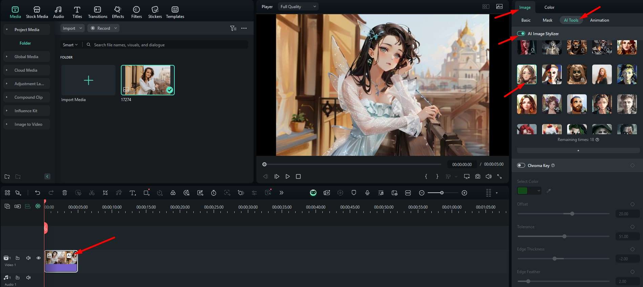Expand more timeline toolbar tools
The image size is (643, 287).
pos(281,193)
